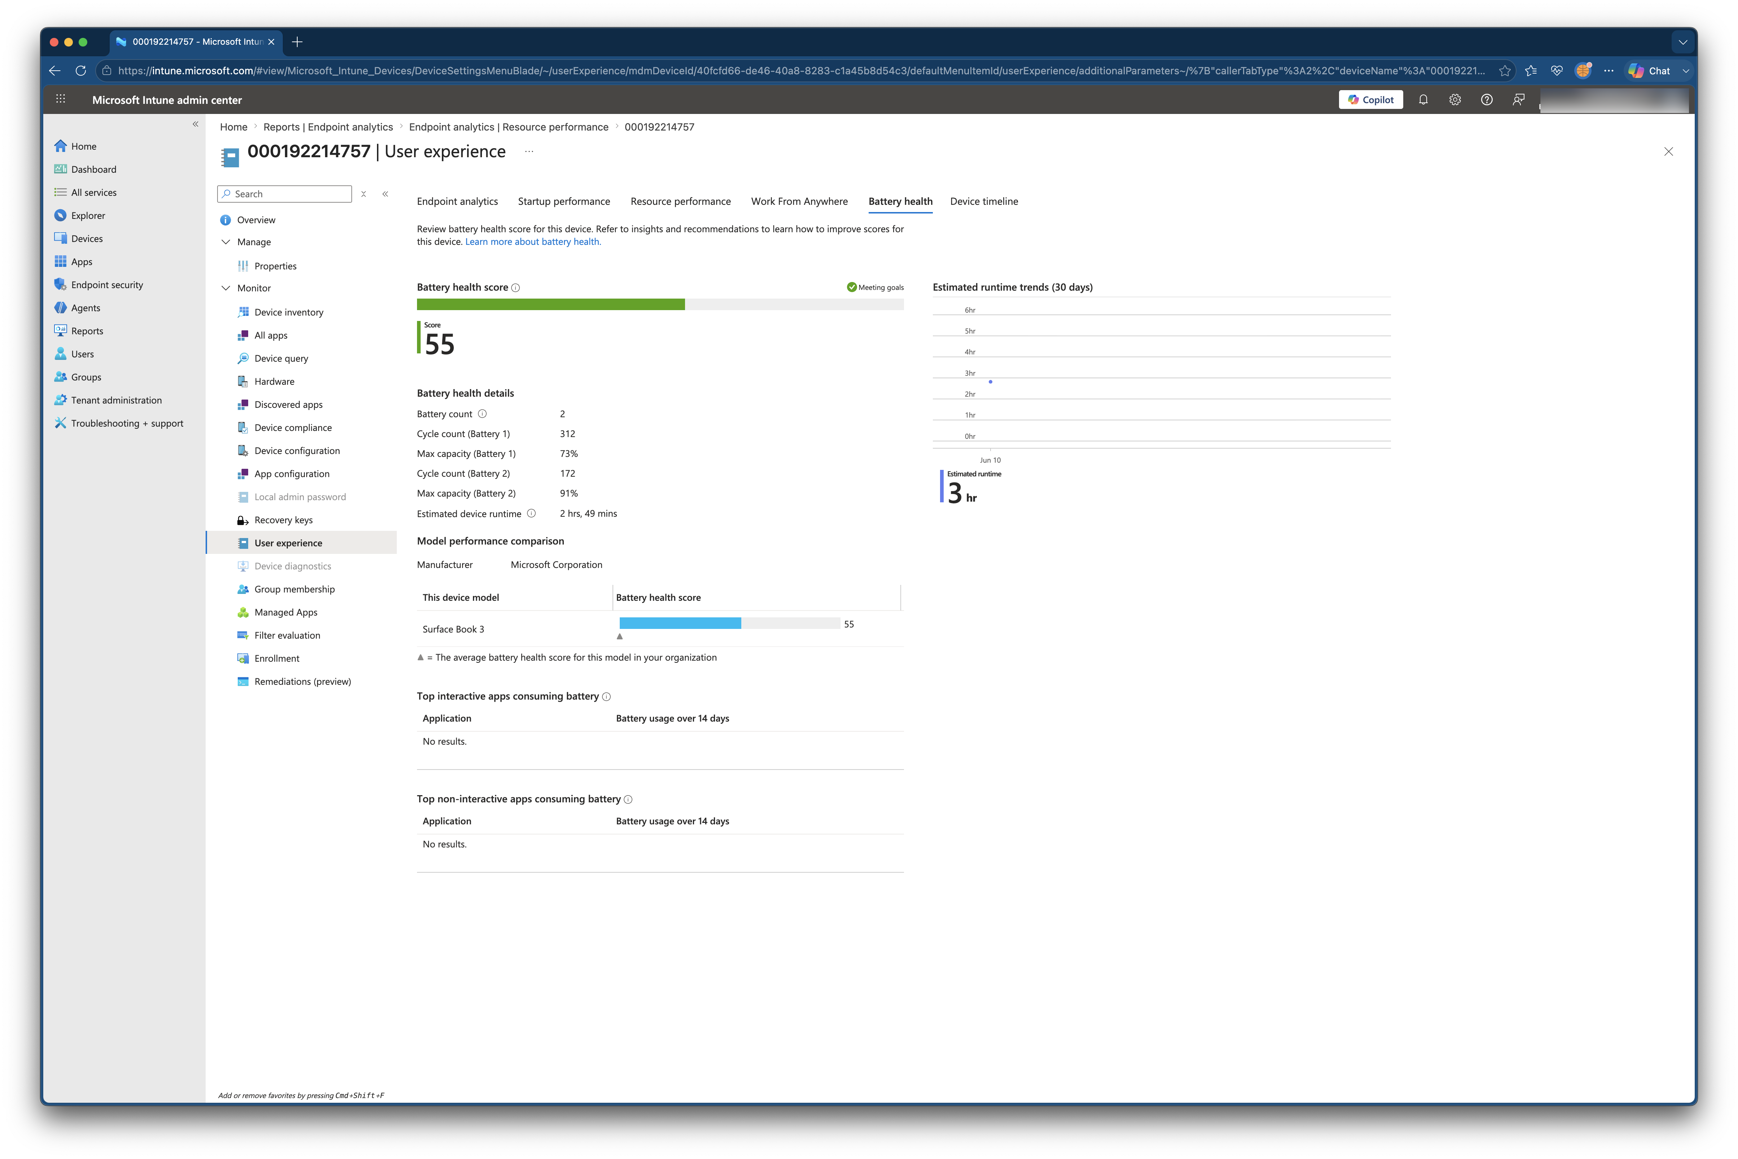The height and width of the screenshot is (1159, 1738).
Task: Open the more options ellipsis beside title
Action: pos(529,151)
